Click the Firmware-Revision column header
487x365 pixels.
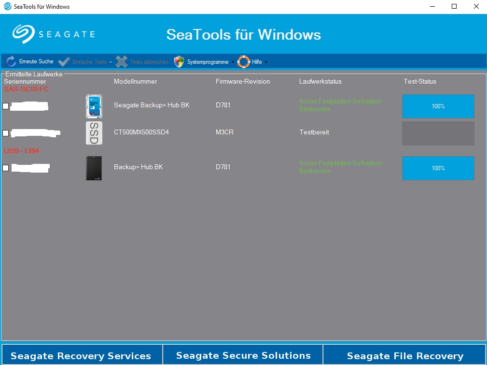coord(243,81)
